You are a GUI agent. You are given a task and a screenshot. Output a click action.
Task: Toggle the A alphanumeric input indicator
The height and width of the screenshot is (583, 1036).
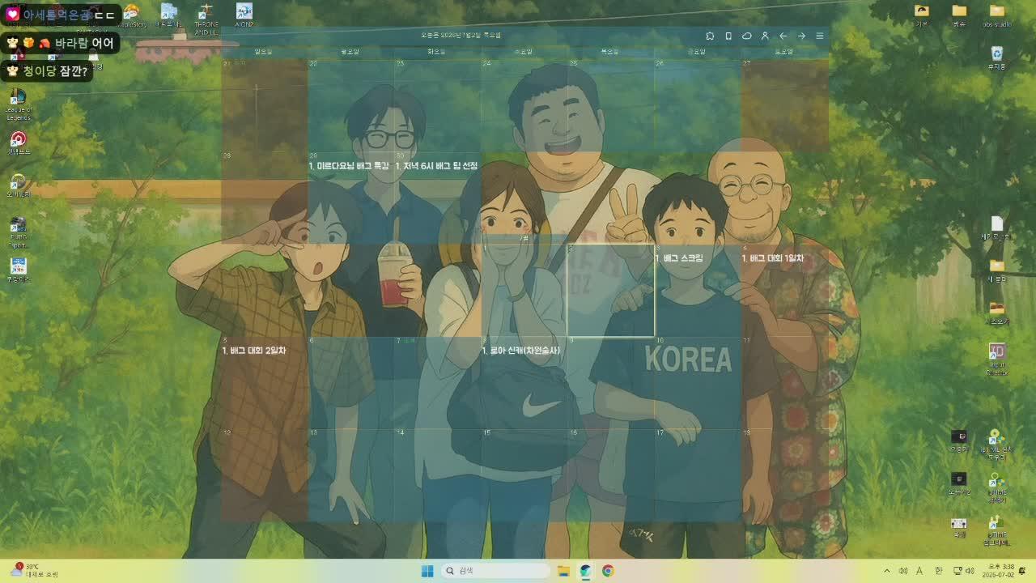(920, 571)
